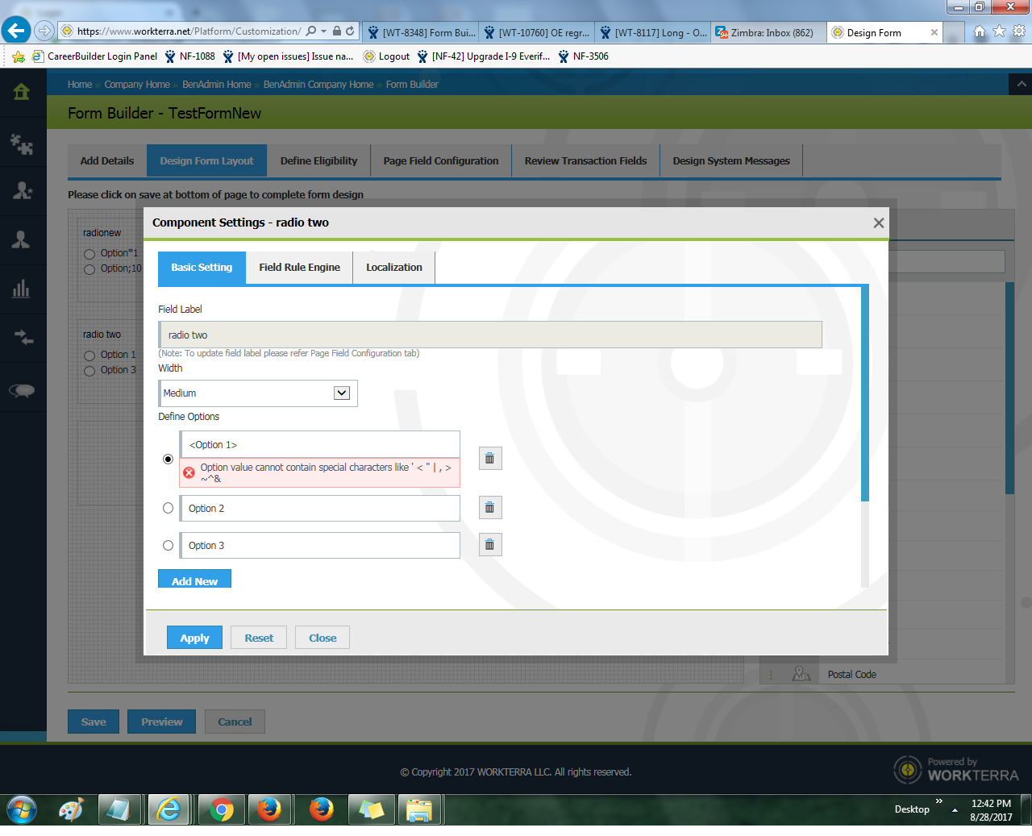This screenshot has width=1032, height=836.
Task: Open the home icon in left sidebar
Action: 22,92
